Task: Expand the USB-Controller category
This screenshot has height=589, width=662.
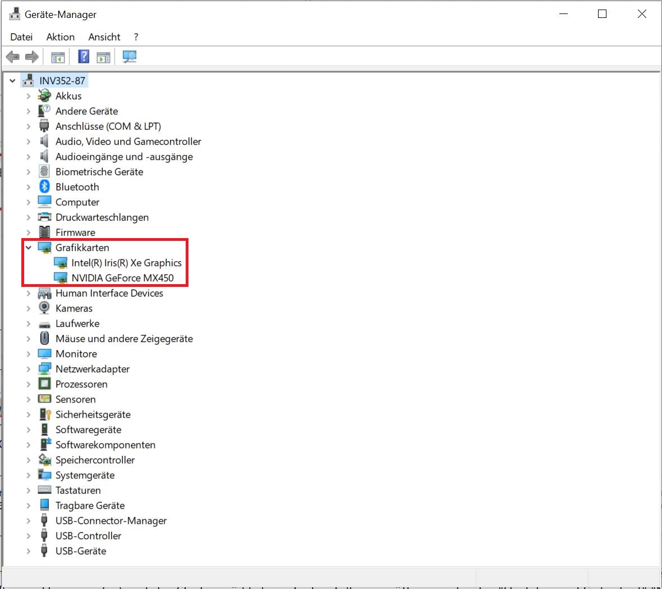Action: [28, 536]
